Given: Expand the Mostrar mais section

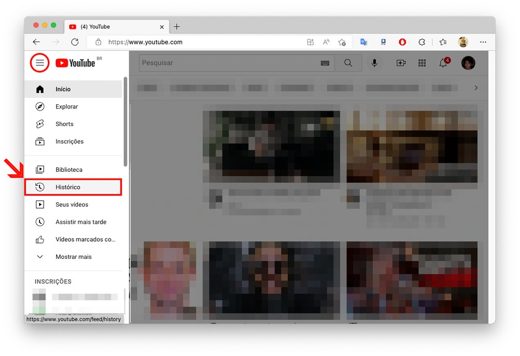Looking at the screenshot, I should (x=73, y=257).
